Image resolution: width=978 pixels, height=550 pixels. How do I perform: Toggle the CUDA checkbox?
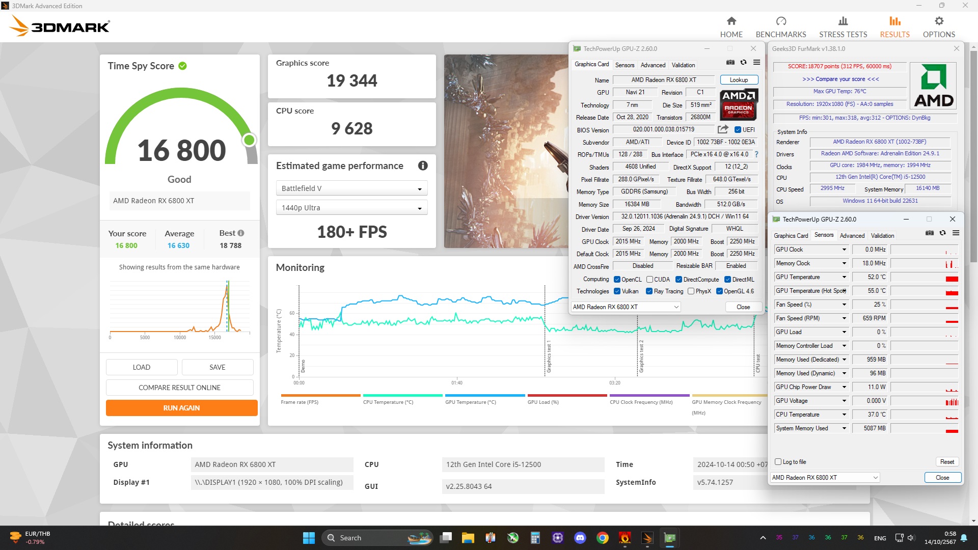point(649,279)
